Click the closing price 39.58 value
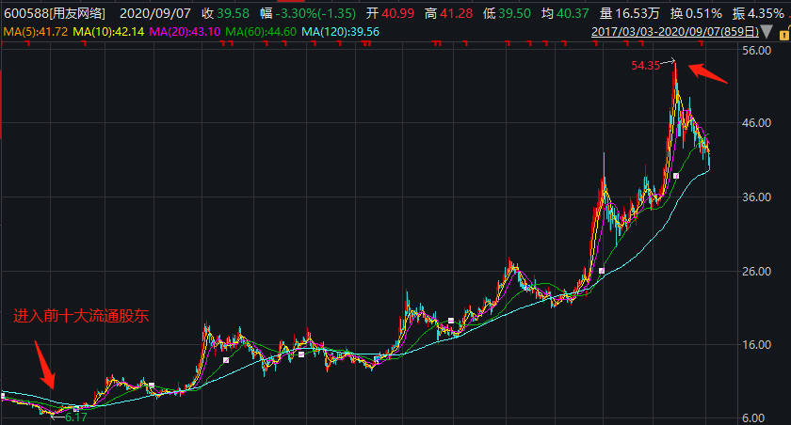 click(x=234, y=13)
